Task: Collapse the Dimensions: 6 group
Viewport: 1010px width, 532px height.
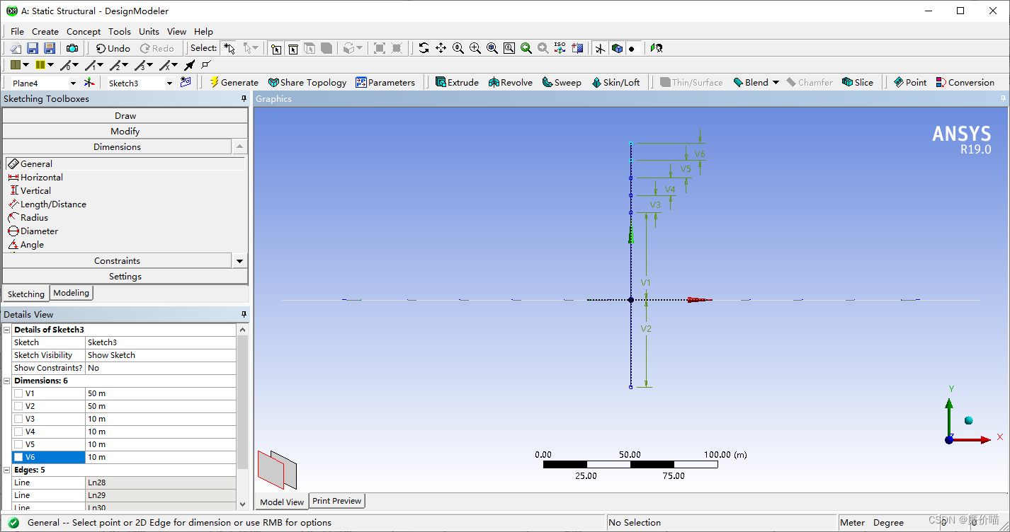Action: (x=7, y=381)
